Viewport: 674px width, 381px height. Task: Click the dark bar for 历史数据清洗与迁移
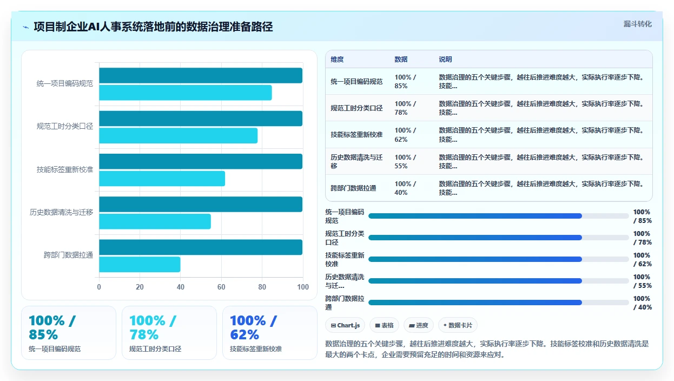click(201, 204)
